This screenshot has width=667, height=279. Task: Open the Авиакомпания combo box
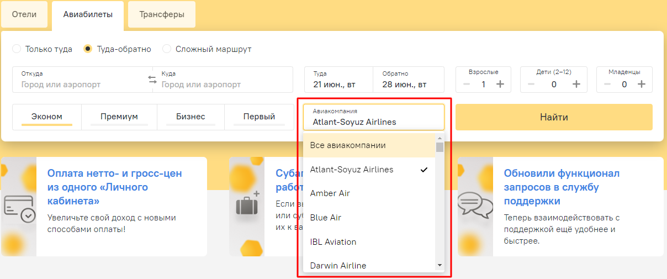tap(373, 117)
